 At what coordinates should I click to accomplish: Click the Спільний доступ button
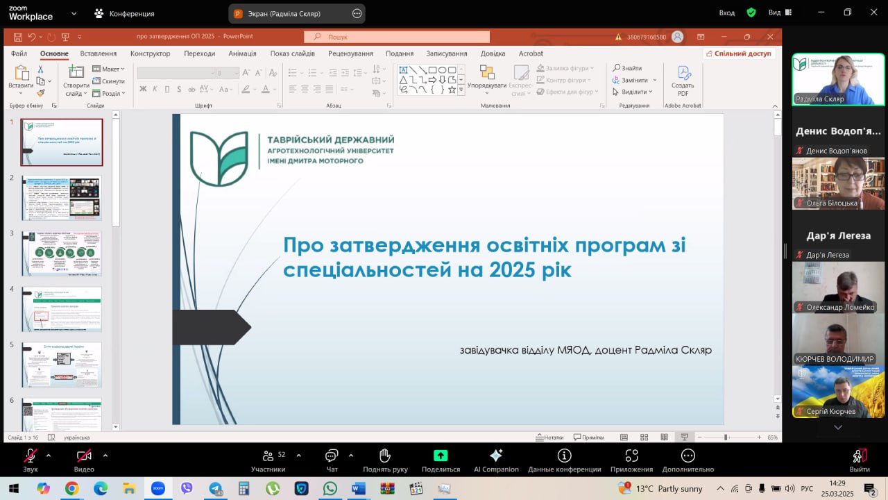point(739,53)
